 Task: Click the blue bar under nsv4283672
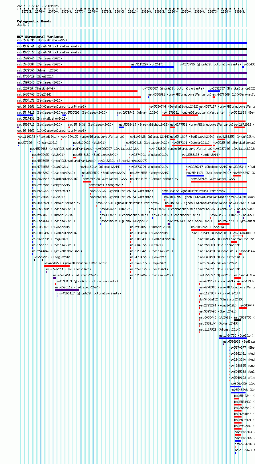(204, 194)
